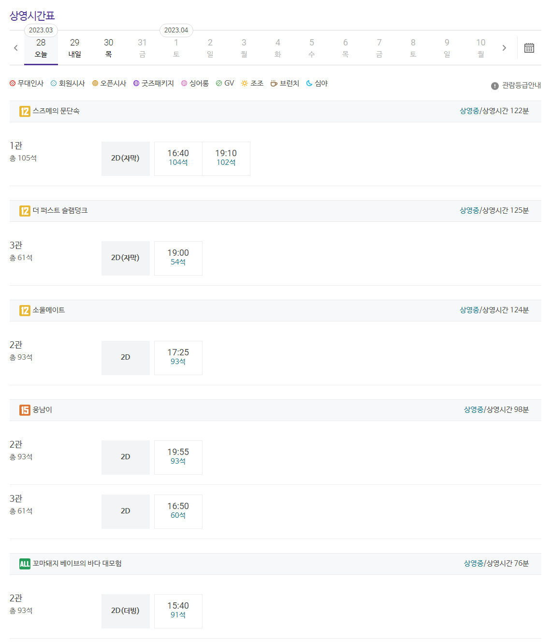Image resolution: width=551 pixels, height=642 pixels.
Task: Click the 조조 sun icon
Action: coord(245,83)
